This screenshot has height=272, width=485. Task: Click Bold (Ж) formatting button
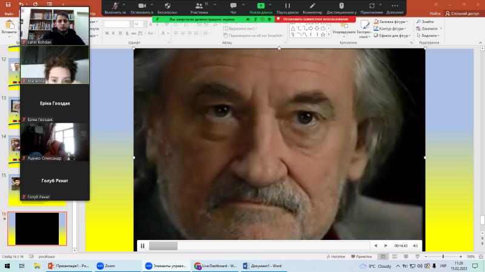[107, 33]
